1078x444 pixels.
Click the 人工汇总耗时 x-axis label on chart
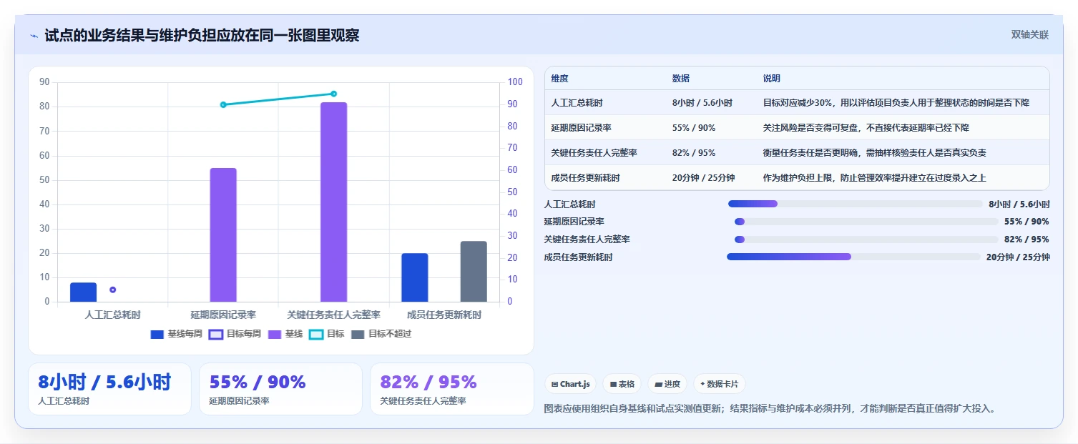click(112, 315)
